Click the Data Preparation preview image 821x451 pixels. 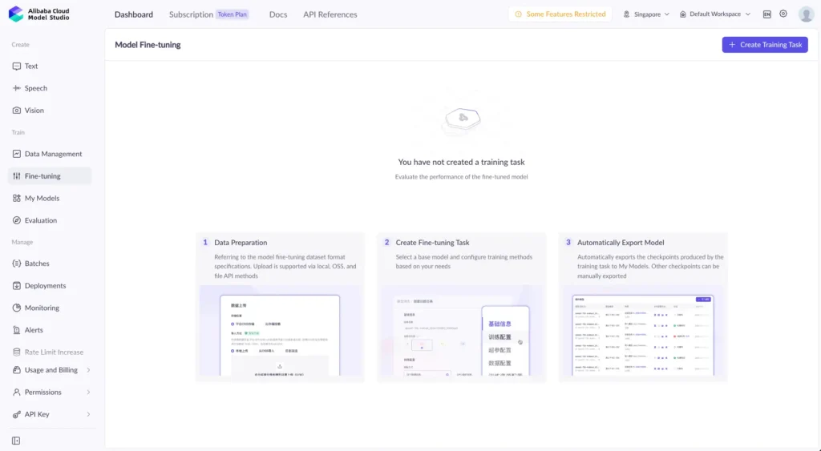tap(280, 331)
